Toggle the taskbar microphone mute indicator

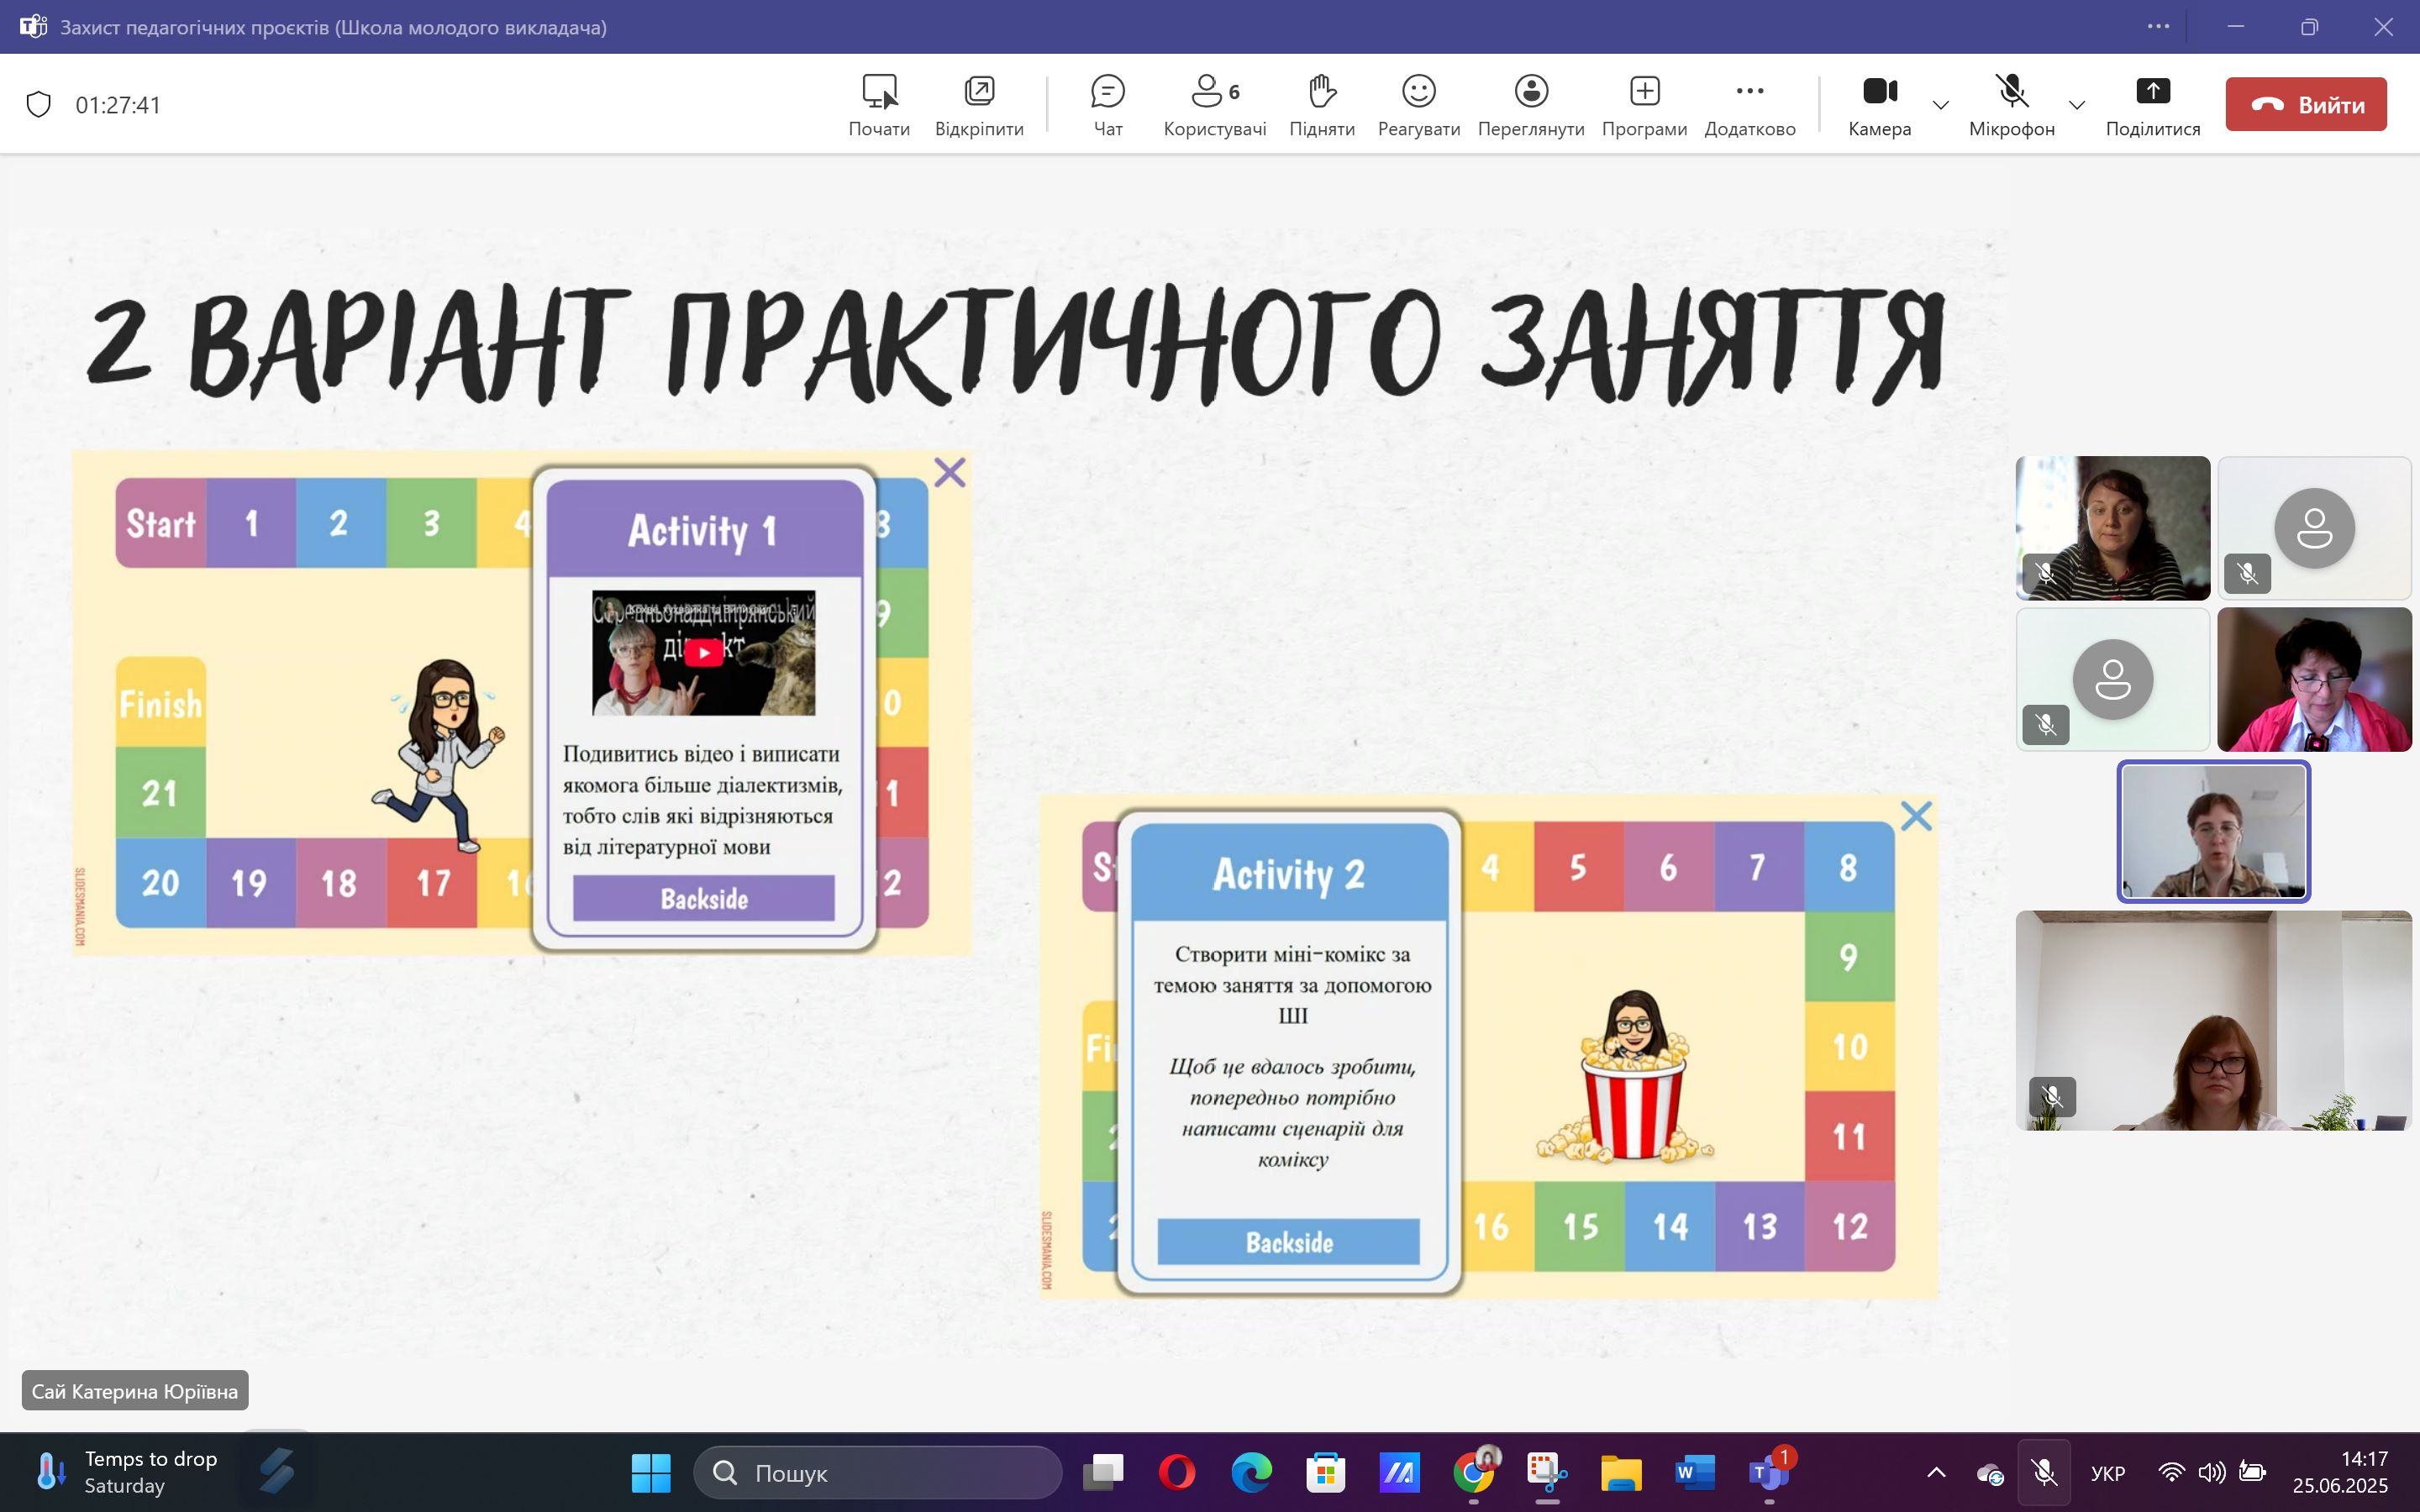coord(2044,1472)
